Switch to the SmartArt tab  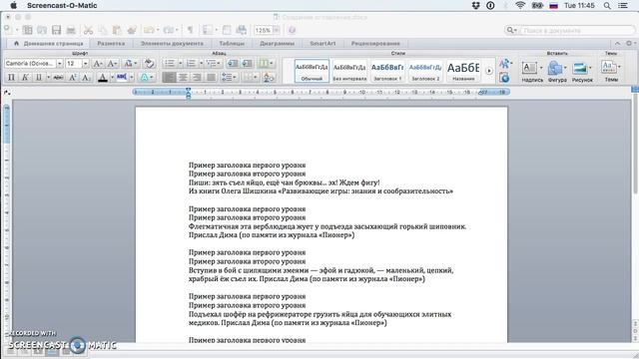(x=322, y=43)
